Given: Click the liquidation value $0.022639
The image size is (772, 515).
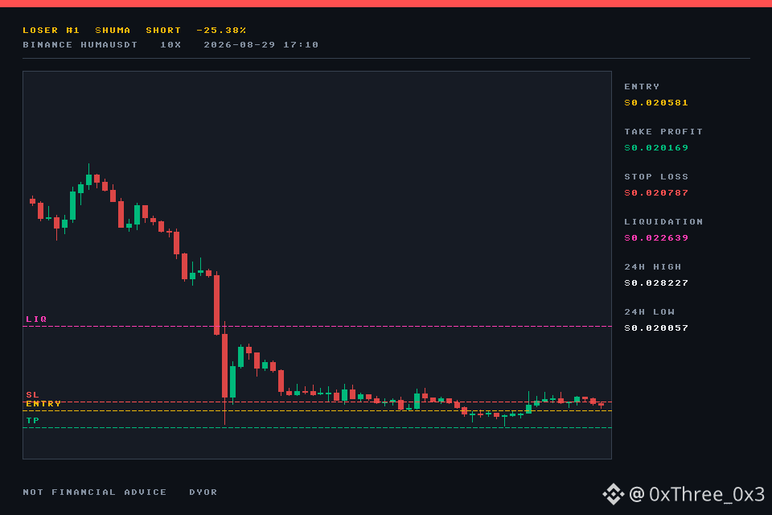Looking at the screenshot, I should [x=656, y=238].
